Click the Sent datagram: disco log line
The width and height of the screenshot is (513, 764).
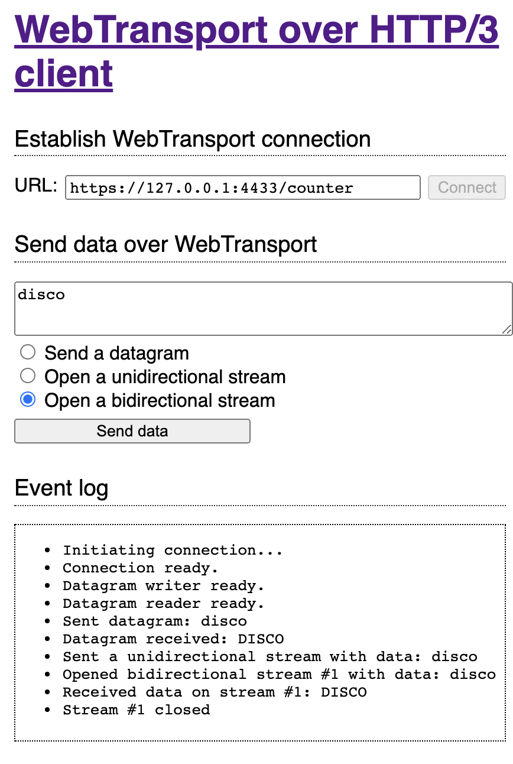154,621
